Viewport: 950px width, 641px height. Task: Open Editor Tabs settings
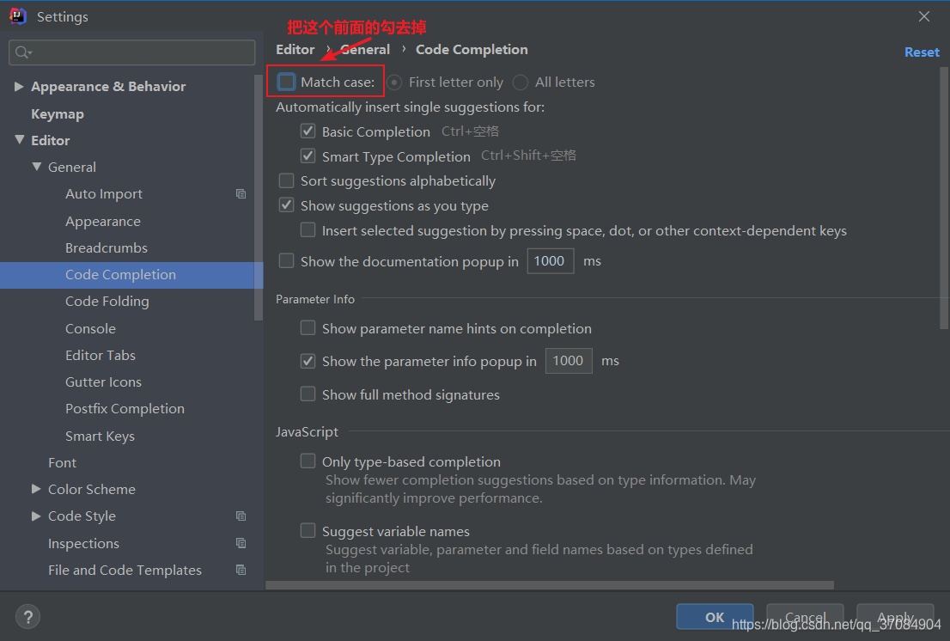100,355
